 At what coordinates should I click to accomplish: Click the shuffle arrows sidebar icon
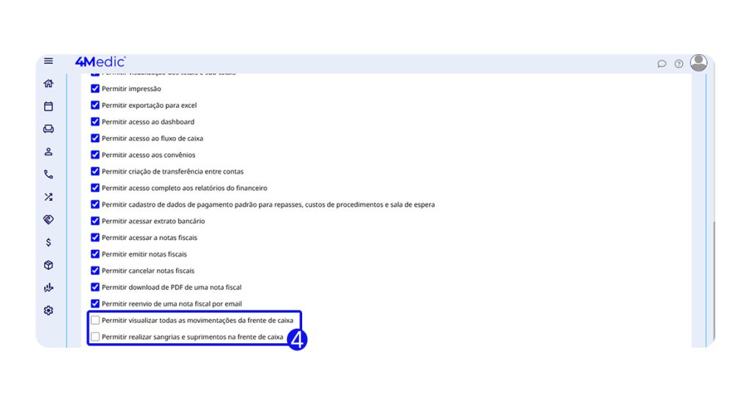pyautogui.click(x=48, y=197)
